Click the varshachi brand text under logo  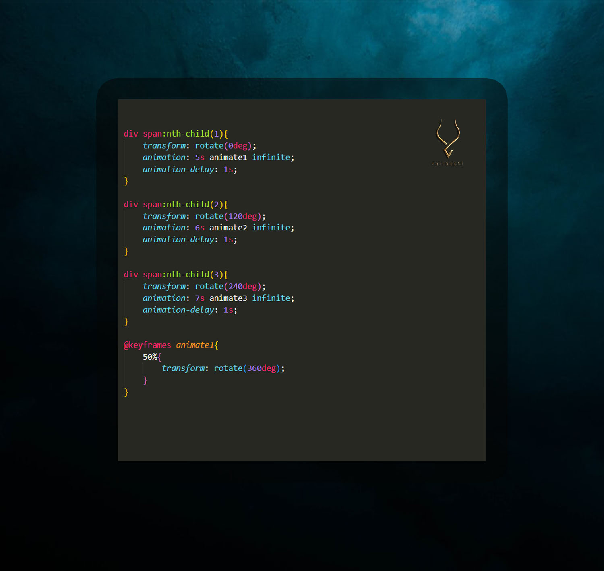point(447,163)
